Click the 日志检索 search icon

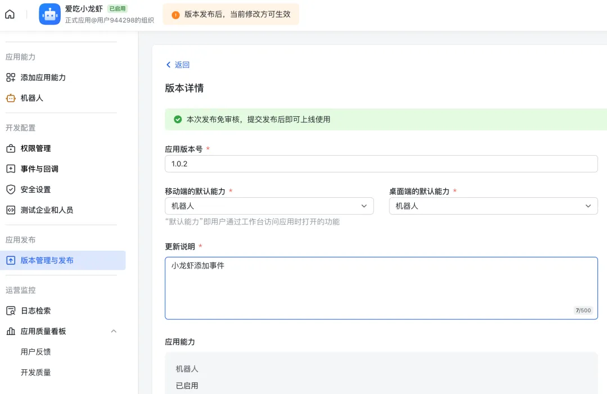click(11, 310)
